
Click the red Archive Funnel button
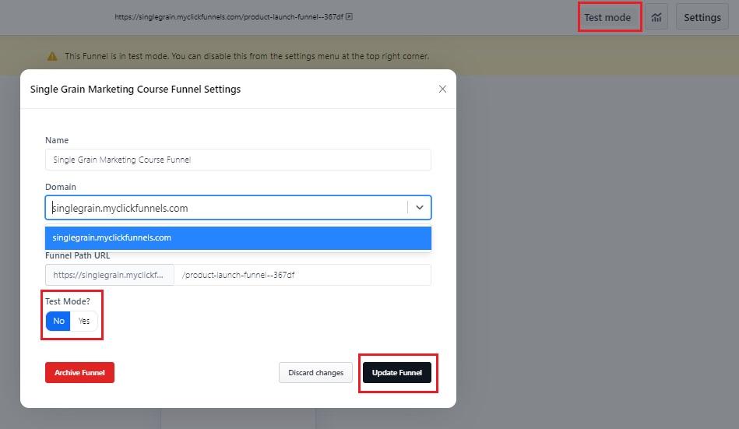pyautogui.click(x=79, y=373)
